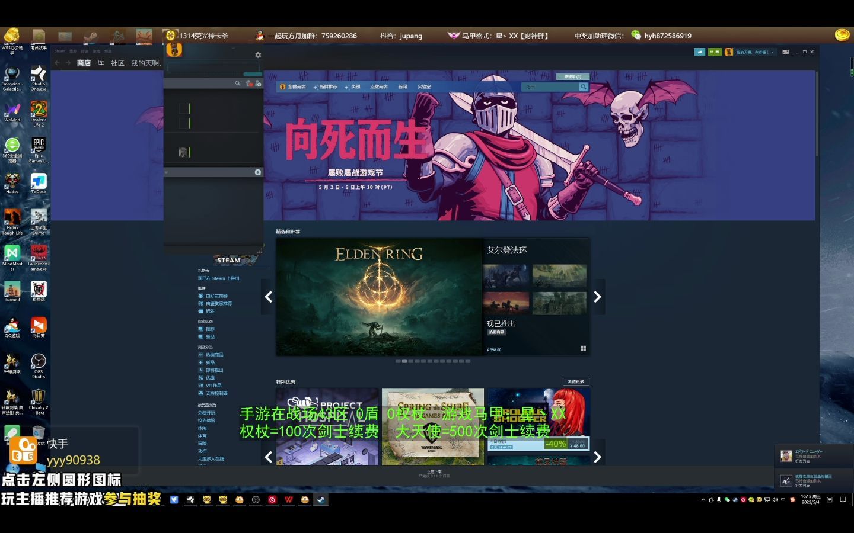Click the 支持控制器 sidebar link

pos(216,393)
